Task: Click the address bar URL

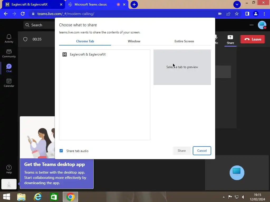Action: (66, 14)
